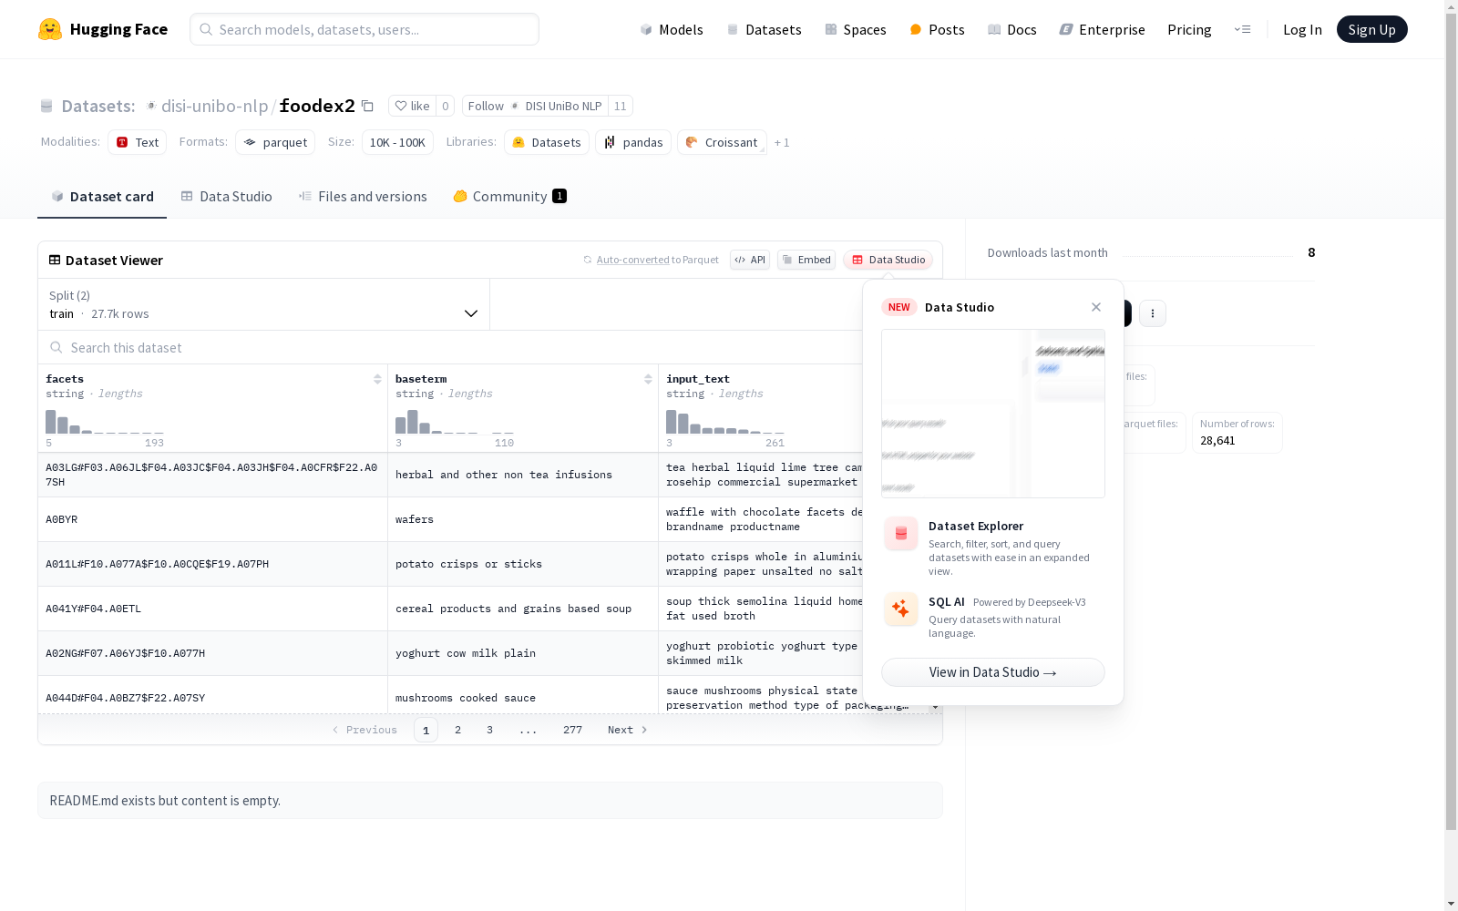Sort the baseterm column

[x=648, y=379]
